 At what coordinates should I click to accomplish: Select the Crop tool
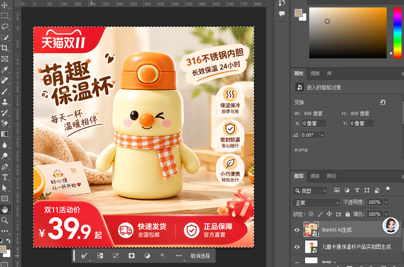pyautogui.click(x=5, y=48)
